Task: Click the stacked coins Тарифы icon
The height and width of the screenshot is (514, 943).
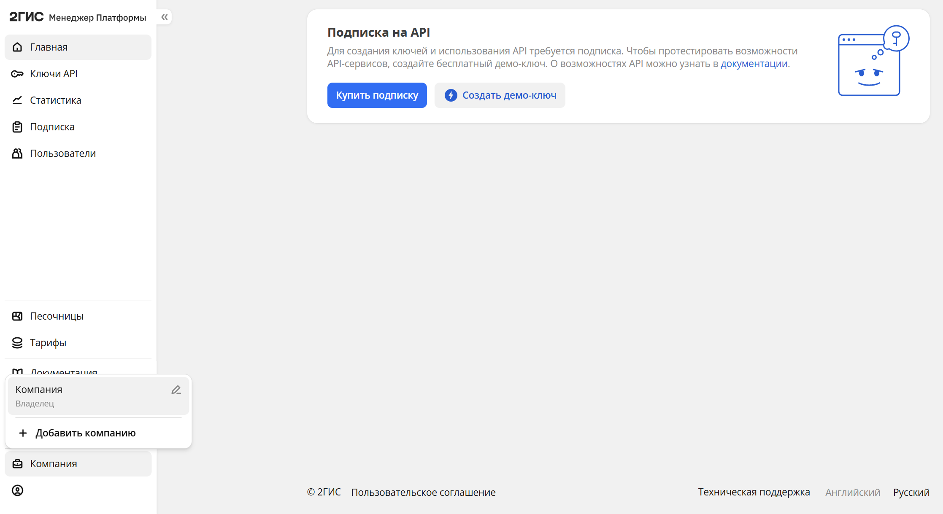Action: [17, 343]
